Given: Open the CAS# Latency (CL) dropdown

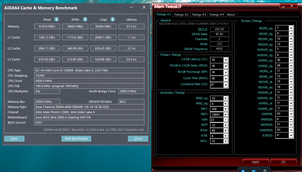Looking at the screenshot, I should (226, 60).
